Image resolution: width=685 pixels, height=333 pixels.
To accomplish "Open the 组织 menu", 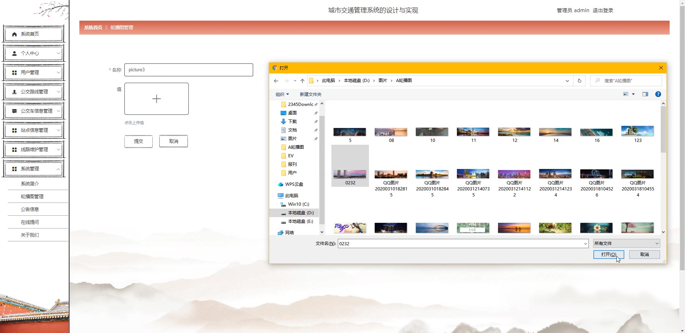I will [x=282, y=94].
